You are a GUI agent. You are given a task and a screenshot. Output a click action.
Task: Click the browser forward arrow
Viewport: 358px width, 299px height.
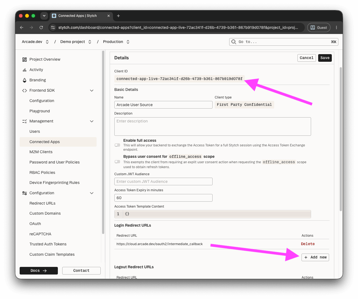click(31, 27)
